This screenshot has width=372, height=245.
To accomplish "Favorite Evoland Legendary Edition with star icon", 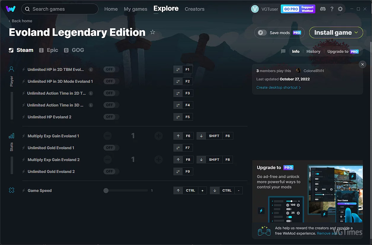I will click(x=153, y=32).
